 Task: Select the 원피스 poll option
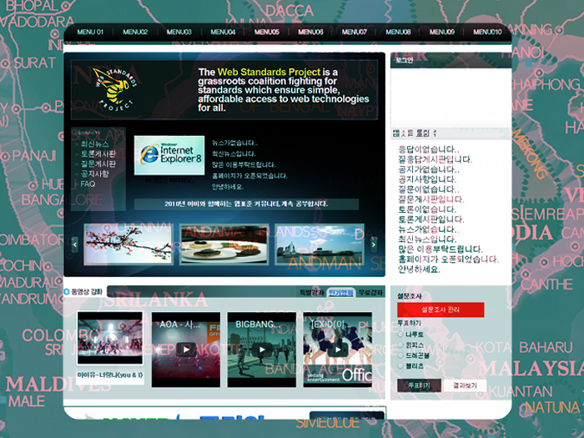pos(401,345)
